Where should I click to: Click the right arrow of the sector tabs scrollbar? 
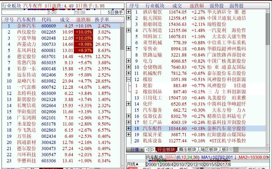pyautogui.click(x=267, y=150)
